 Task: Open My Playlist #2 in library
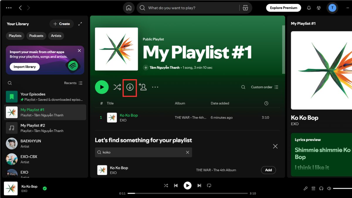click(45, 128)
